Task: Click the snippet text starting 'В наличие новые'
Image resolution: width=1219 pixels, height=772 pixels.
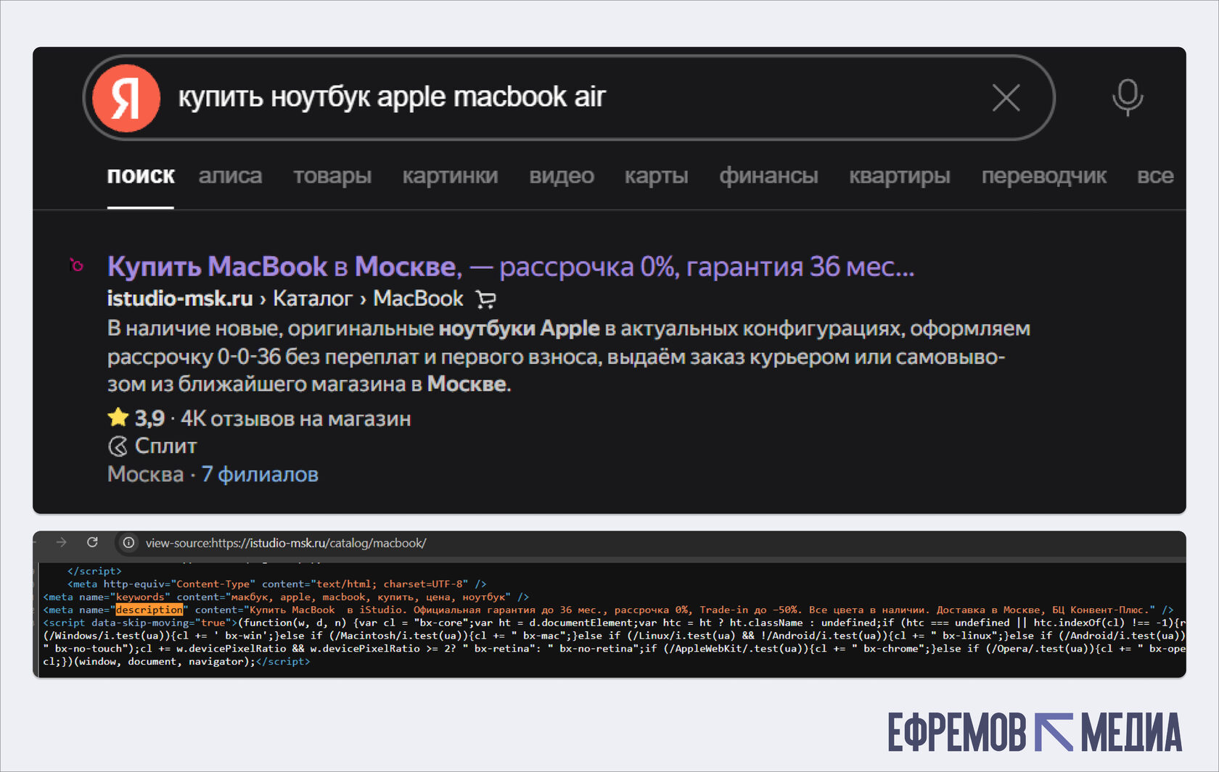Action: pos(569,356)
